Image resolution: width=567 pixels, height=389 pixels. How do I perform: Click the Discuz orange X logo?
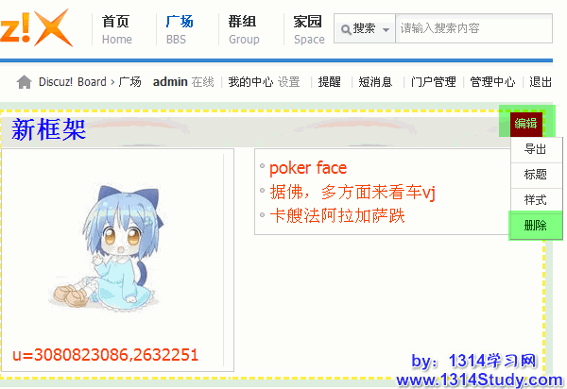pos(36,27)
